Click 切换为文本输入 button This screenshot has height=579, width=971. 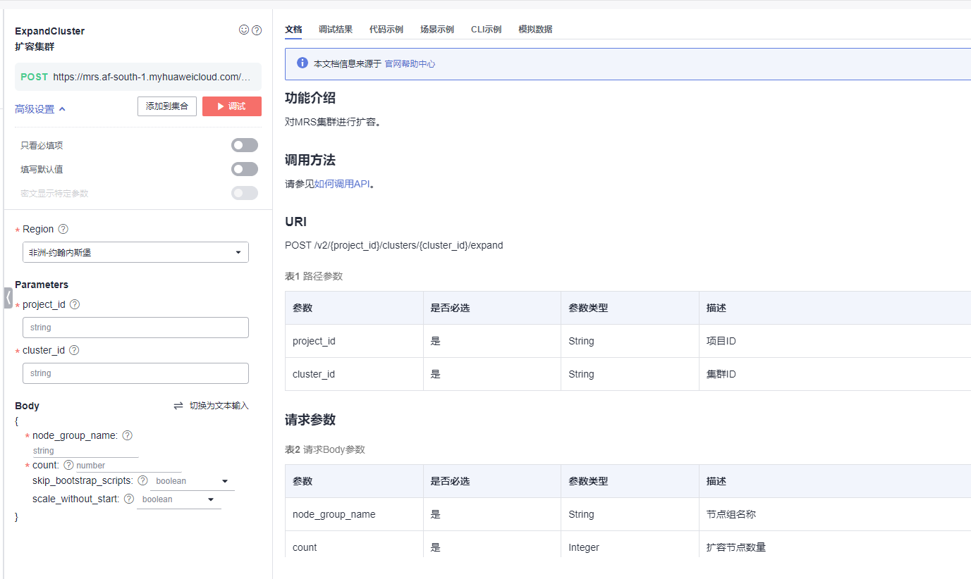212,406
